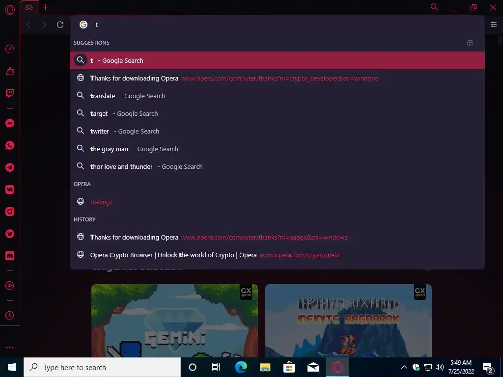Image resolution: width=503 pixels, height=377 pixels.
Task: Open the Windows Start menu
Action: pyautogui.click(x=12, y=367)
